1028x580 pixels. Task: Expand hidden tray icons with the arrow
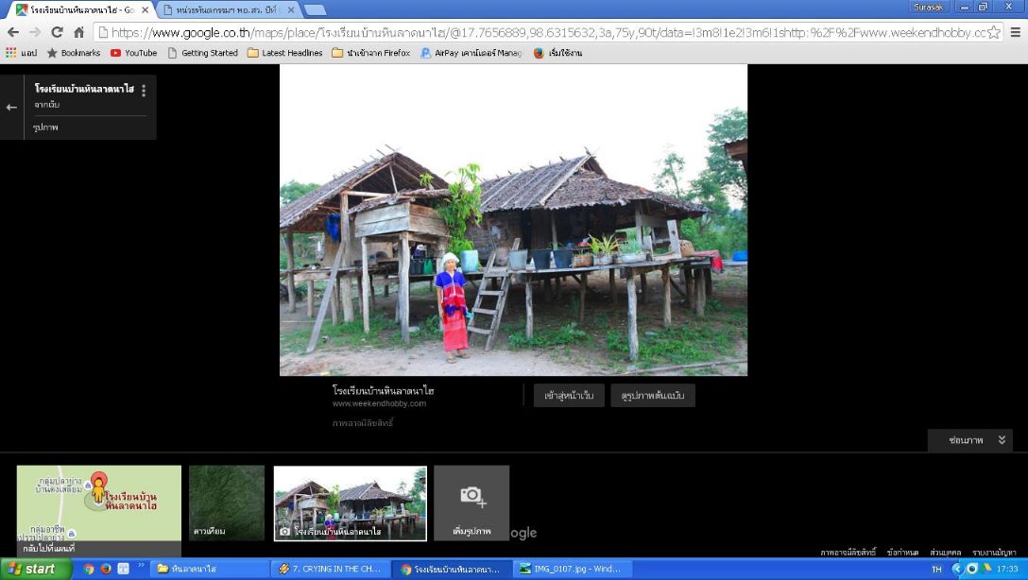957,569
